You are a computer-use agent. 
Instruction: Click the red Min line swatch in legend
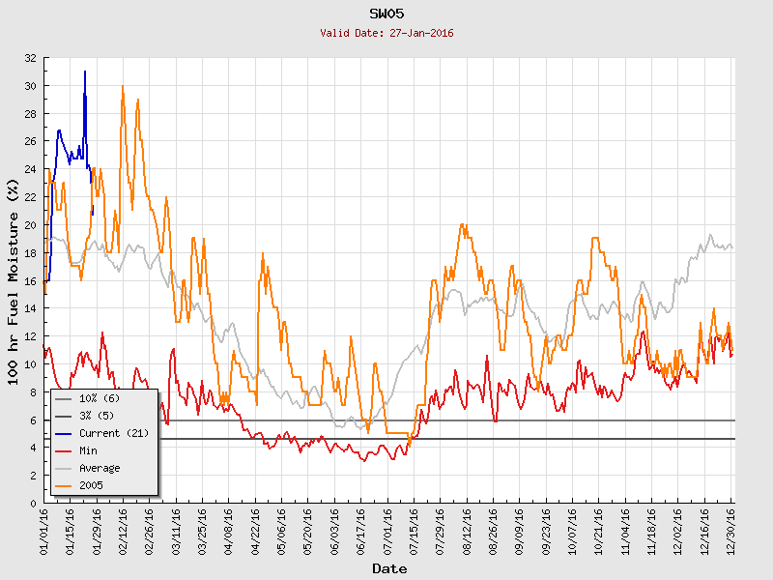pyautogui.click(x=64, y=450)
